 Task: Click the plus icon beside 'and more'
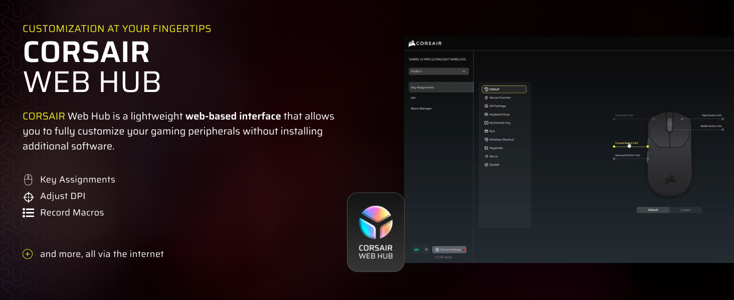[x=28, y=254]
